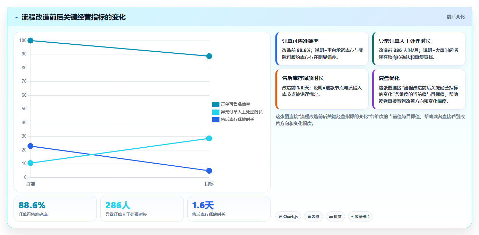Click text 改造前 286 人时/月 in card
This screenshot has height=235, width=479.
pos(399,50)
